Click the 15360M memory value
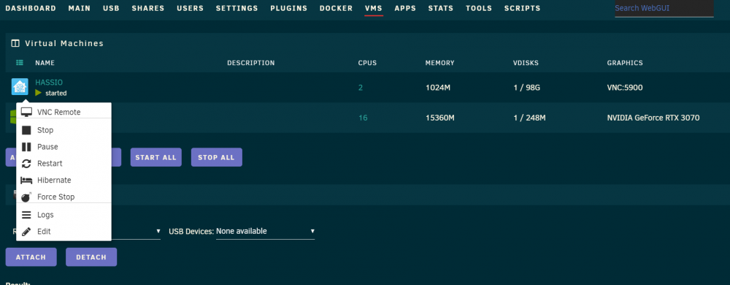730x285 pixels. point(440,118)
